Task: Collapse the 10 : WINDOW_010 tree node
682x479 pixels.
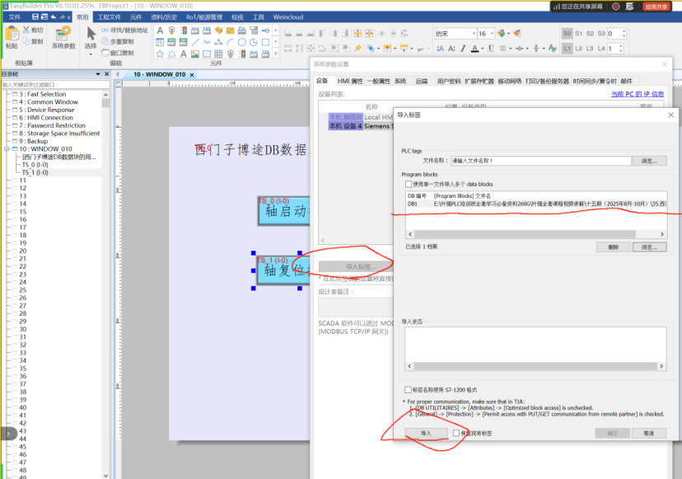Action: click(x=7, y=149)
